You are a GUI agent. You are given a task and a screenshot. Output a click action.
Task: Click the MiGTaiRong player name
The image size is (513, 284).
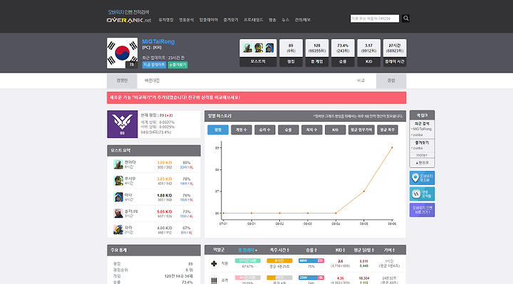point(158,41)
